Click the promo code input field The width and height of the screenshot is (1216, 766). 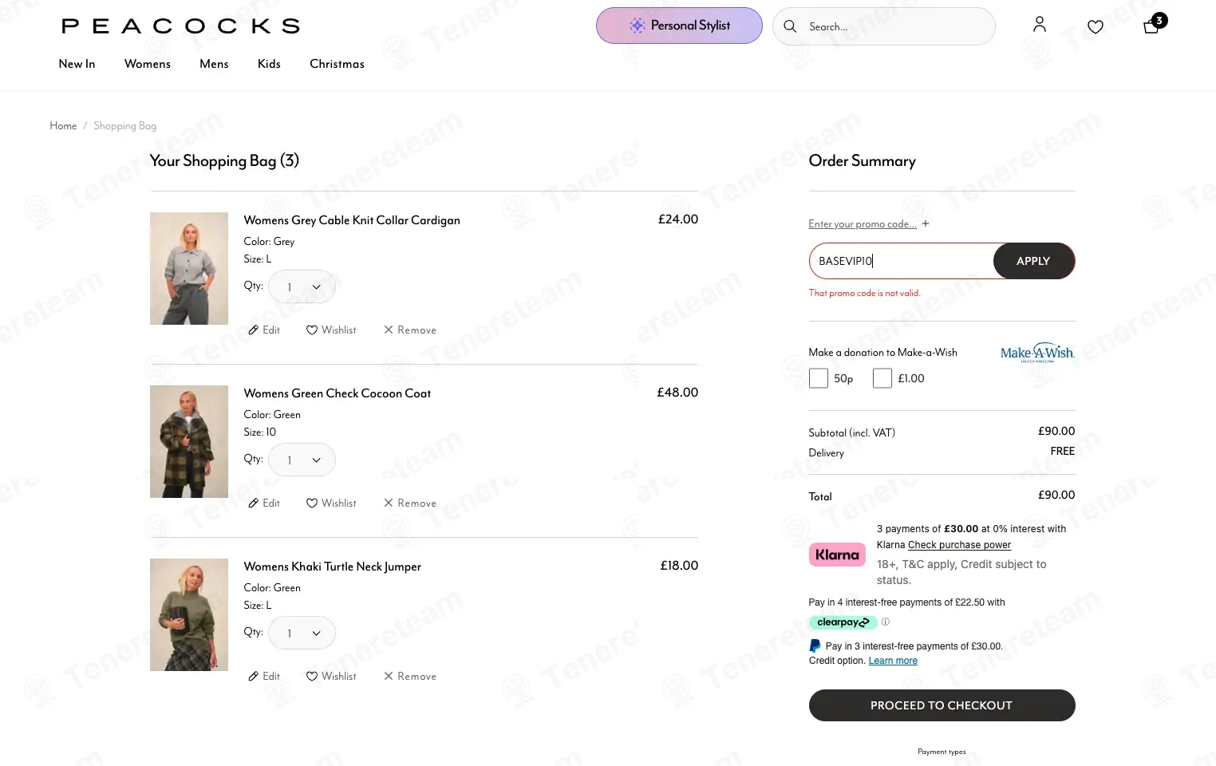[902, 261]
